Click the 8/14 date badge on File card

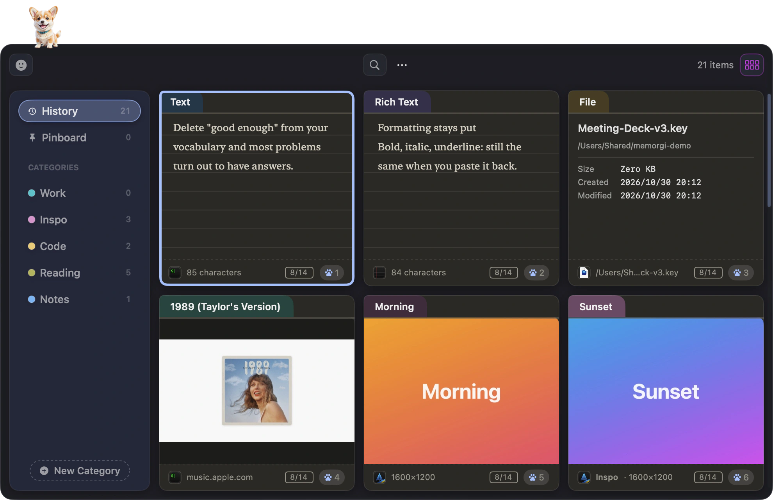pyautogui.click(x=708, y=273)
